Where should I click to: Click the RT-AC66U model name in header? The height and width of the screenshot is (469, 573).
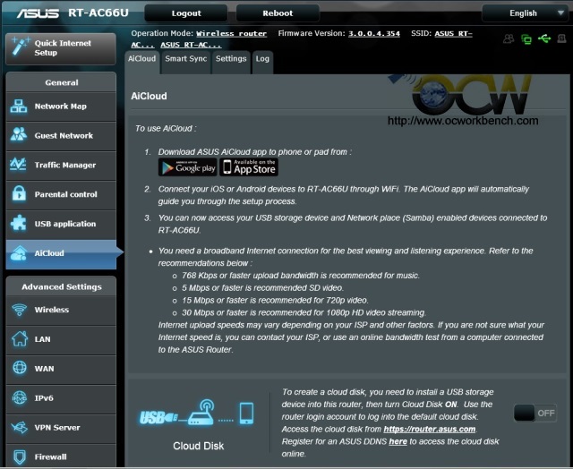coord(98,13)
